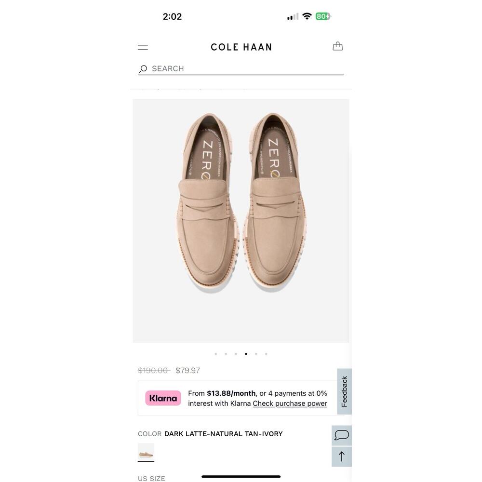Tap the Wi-Fi indicator in status bar

[x=308, y=16]
